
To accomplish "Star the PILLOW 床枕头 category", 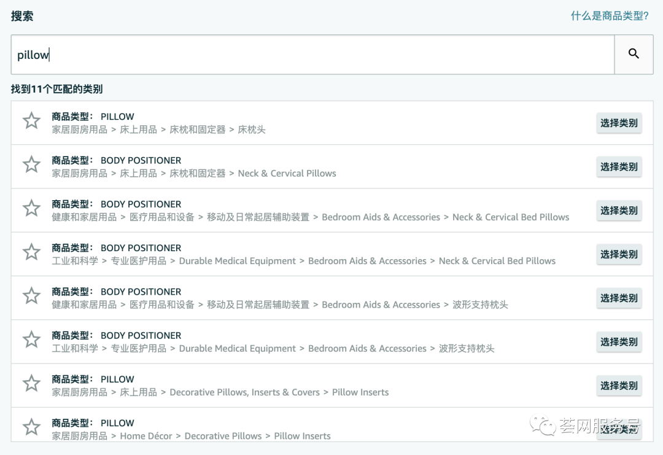I will (31, 121).
